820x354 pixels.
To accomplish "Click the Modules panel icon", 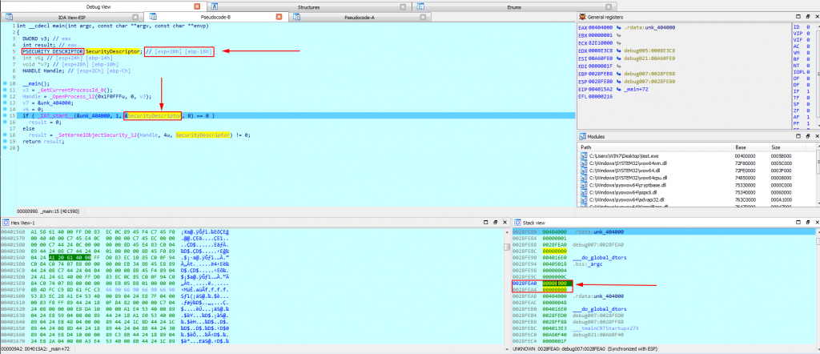I will coord(581,136).
